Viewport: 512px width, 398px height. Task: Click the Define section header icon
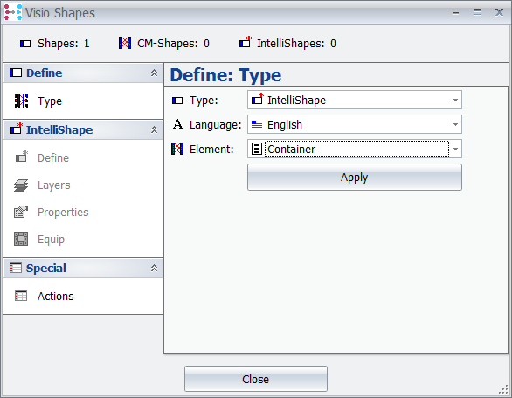(16, 73)
